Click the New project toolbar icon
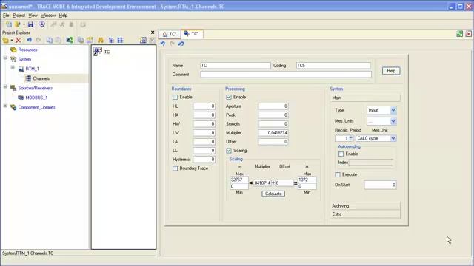474x266 pixels. point(9,24)
